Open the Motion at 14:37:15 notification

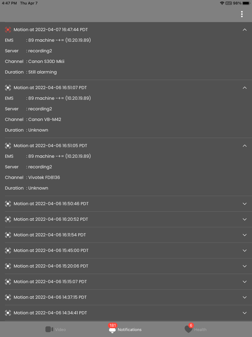coord(50,297)
